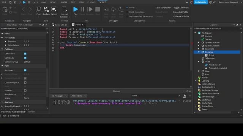The height and width of the screenshot is (136, 243).
Task: Toggle the Massless checkbox
Action: [x=25, y=91]
